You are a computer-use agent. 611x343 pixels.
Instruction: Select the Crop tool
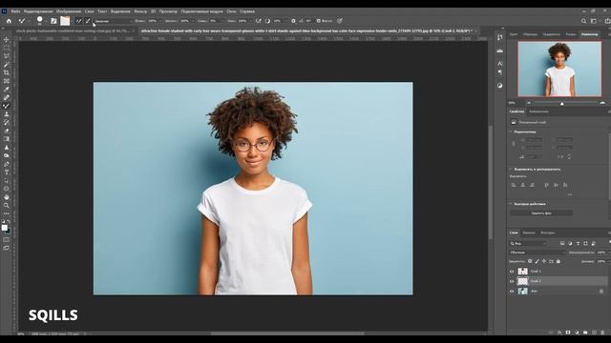7,72
